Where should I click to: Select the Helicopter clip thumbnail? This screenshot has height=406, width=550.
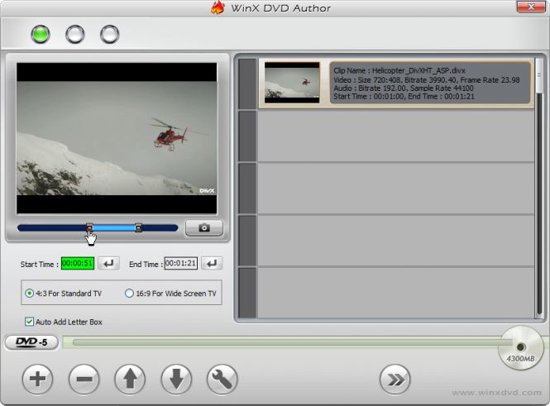click(292, 83)
